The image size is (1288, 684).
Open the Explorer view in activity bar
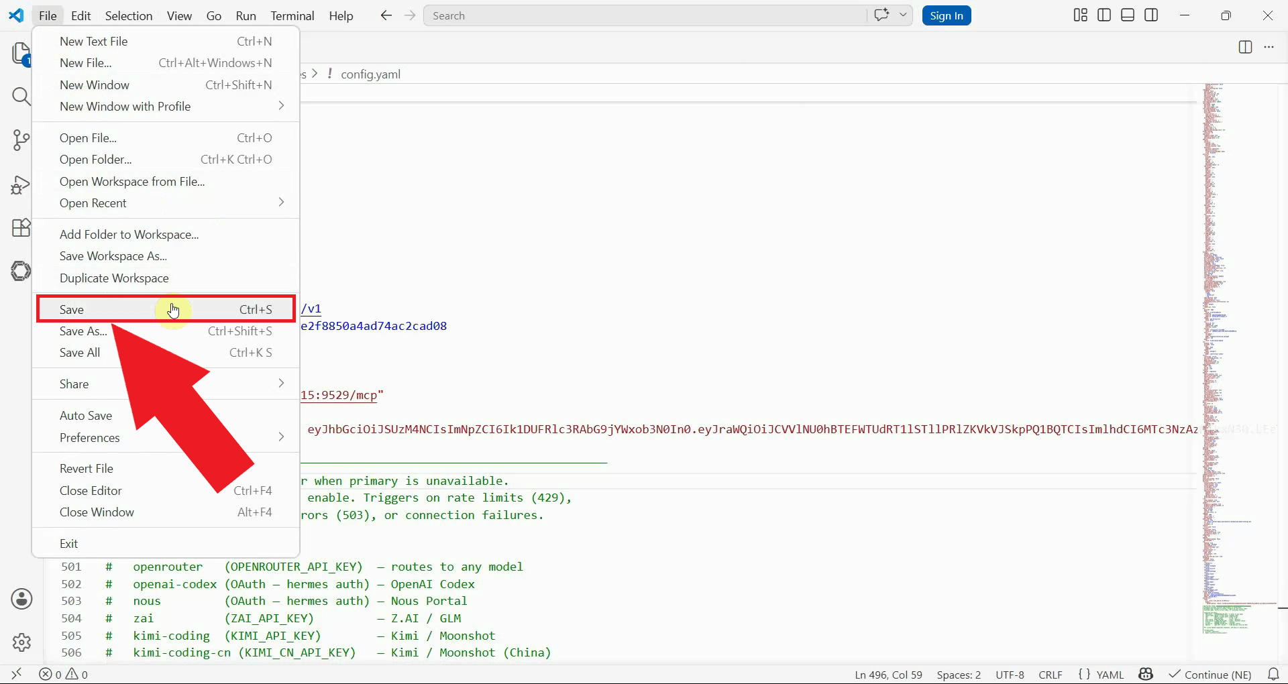pos(21,54)
